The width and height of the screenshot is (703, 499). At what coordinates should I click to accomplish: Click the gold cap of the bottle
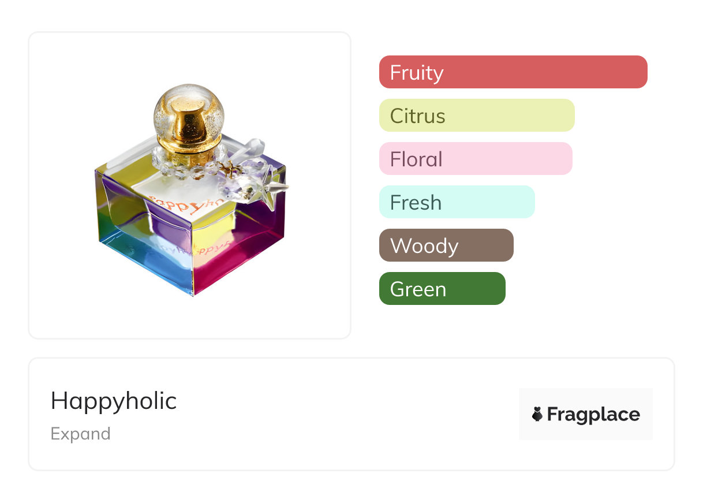[189, 122]
